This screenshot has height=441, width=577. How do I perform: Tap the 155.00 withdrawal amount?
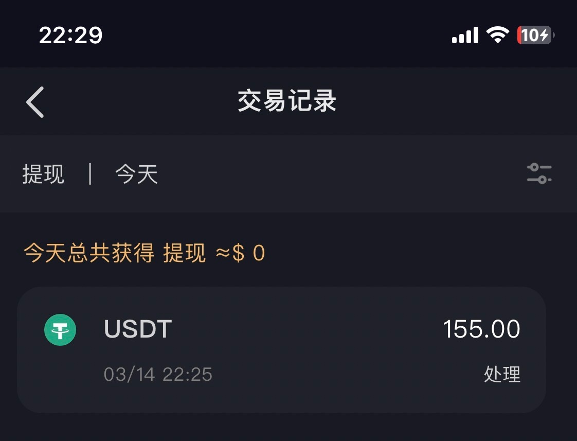click(481, 329)
